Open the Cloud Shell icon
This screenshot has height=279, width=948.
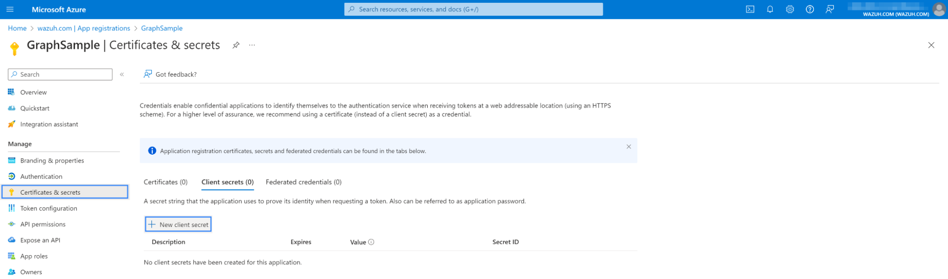[x=750, y=9]
